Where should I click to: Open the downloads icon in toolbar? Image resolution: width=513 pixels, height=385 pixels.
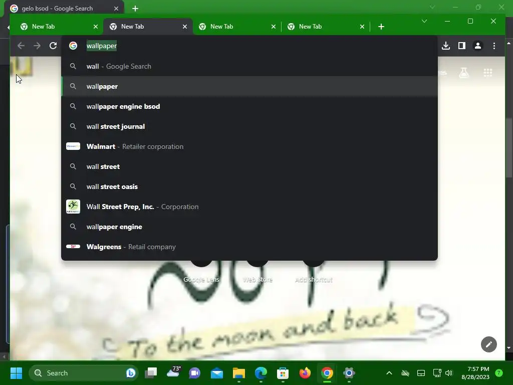445,46
